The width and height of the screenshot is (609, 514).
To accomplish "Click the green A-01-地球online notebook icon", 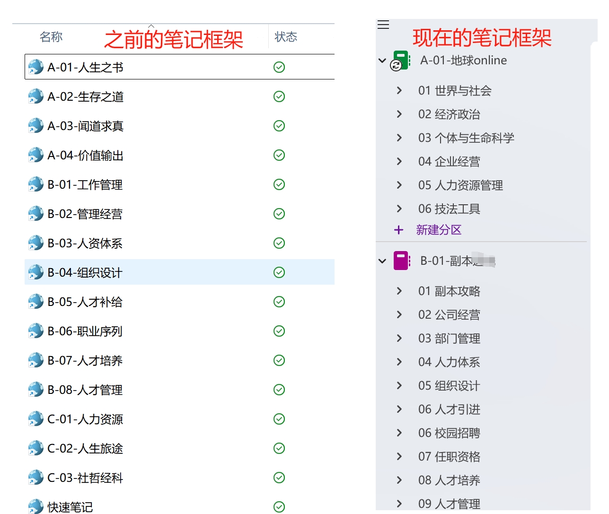I will (401, 61).
